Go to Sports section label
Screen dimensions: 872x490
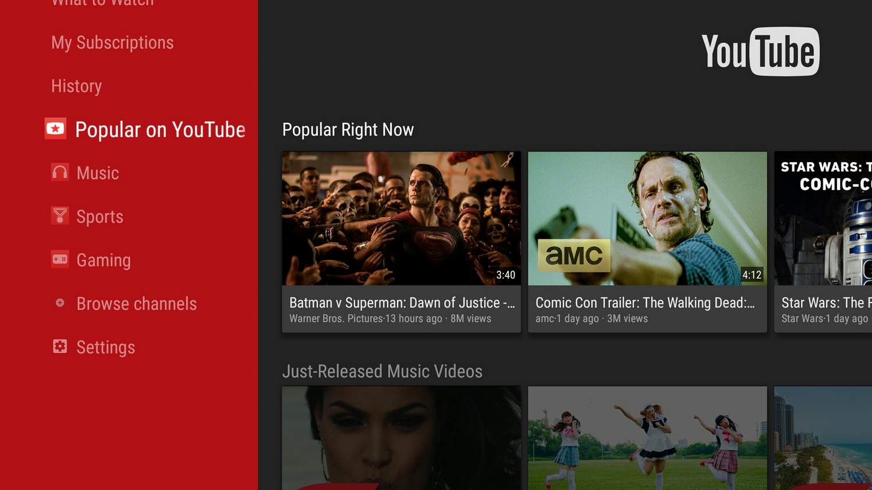tap(99, 217)
